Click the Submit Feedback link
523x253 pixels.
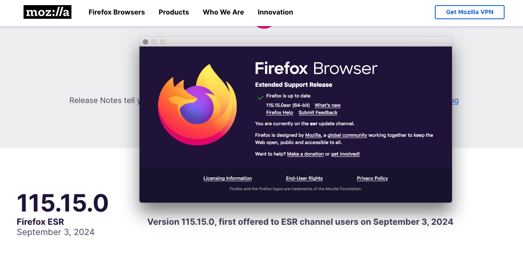(318, 112)
